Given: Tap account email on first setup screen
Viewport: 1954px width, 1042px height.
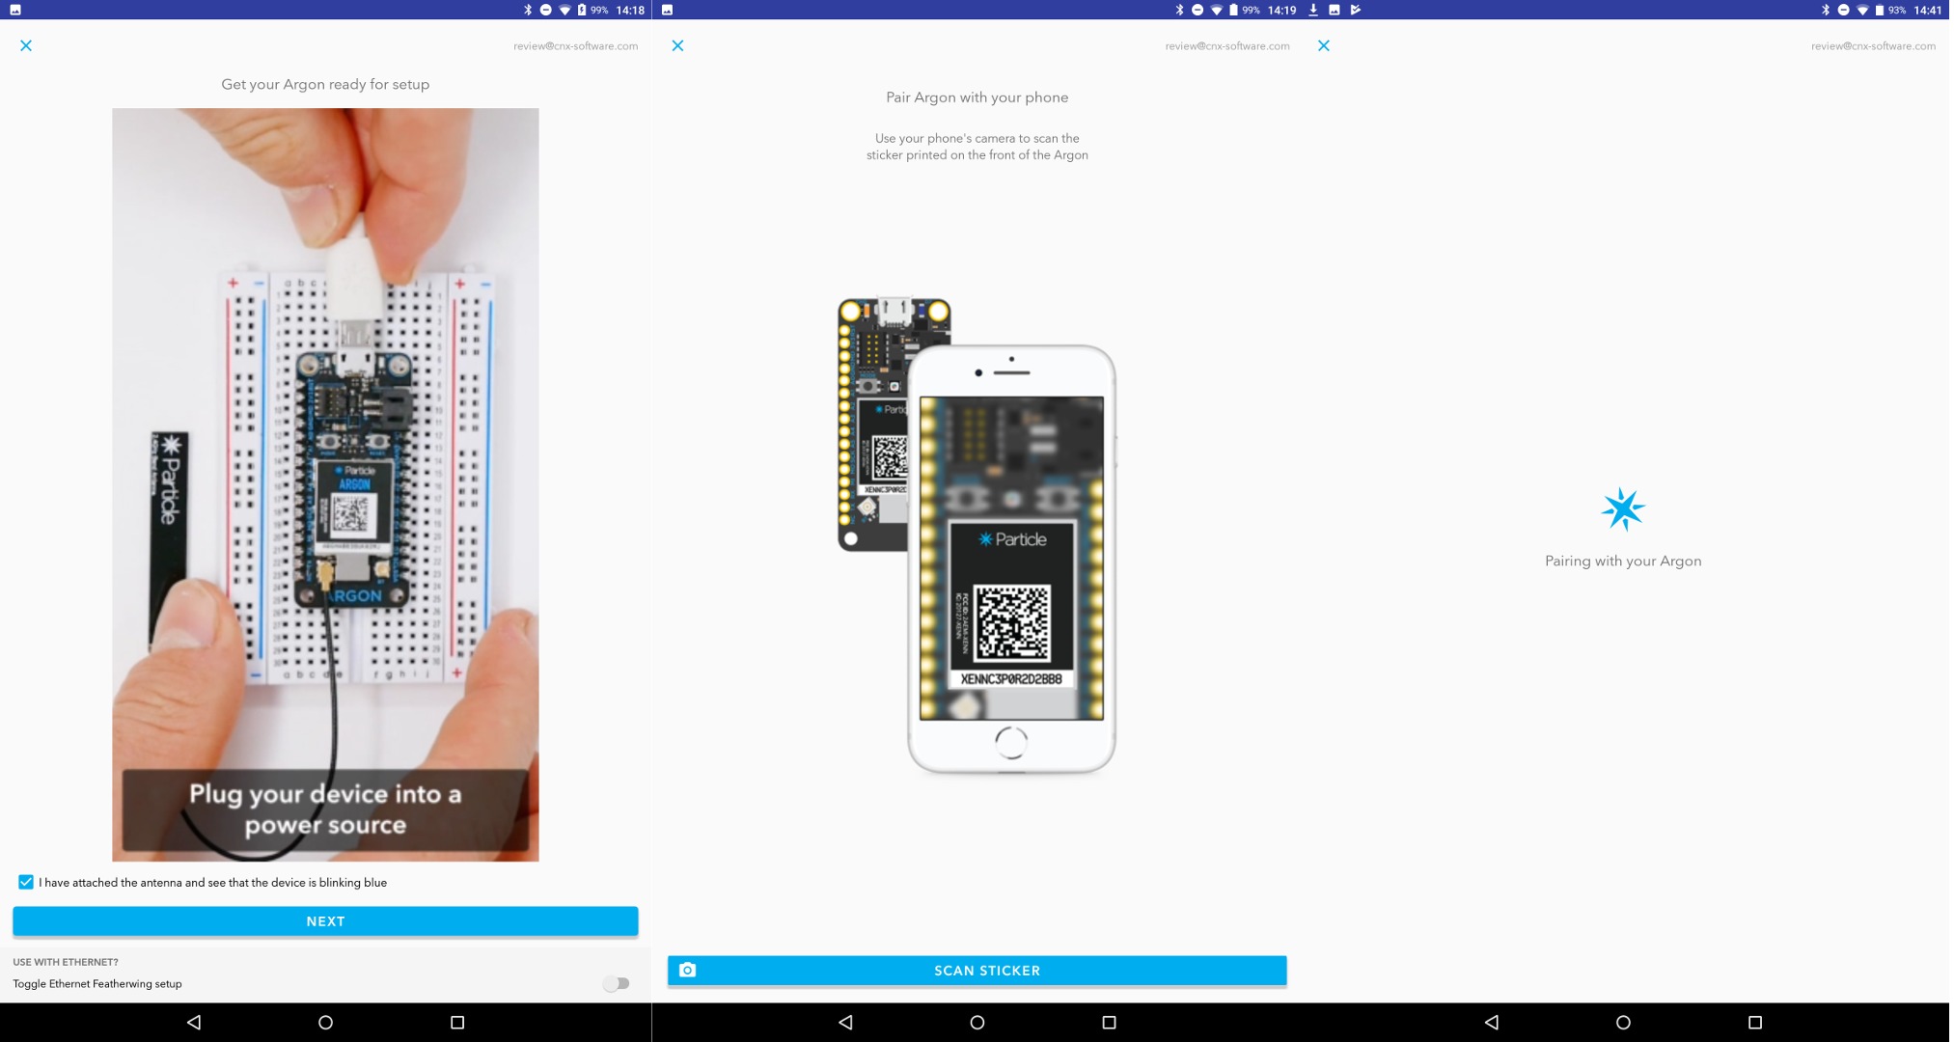Looking at the screenshot, I should (x=575, y=45).
